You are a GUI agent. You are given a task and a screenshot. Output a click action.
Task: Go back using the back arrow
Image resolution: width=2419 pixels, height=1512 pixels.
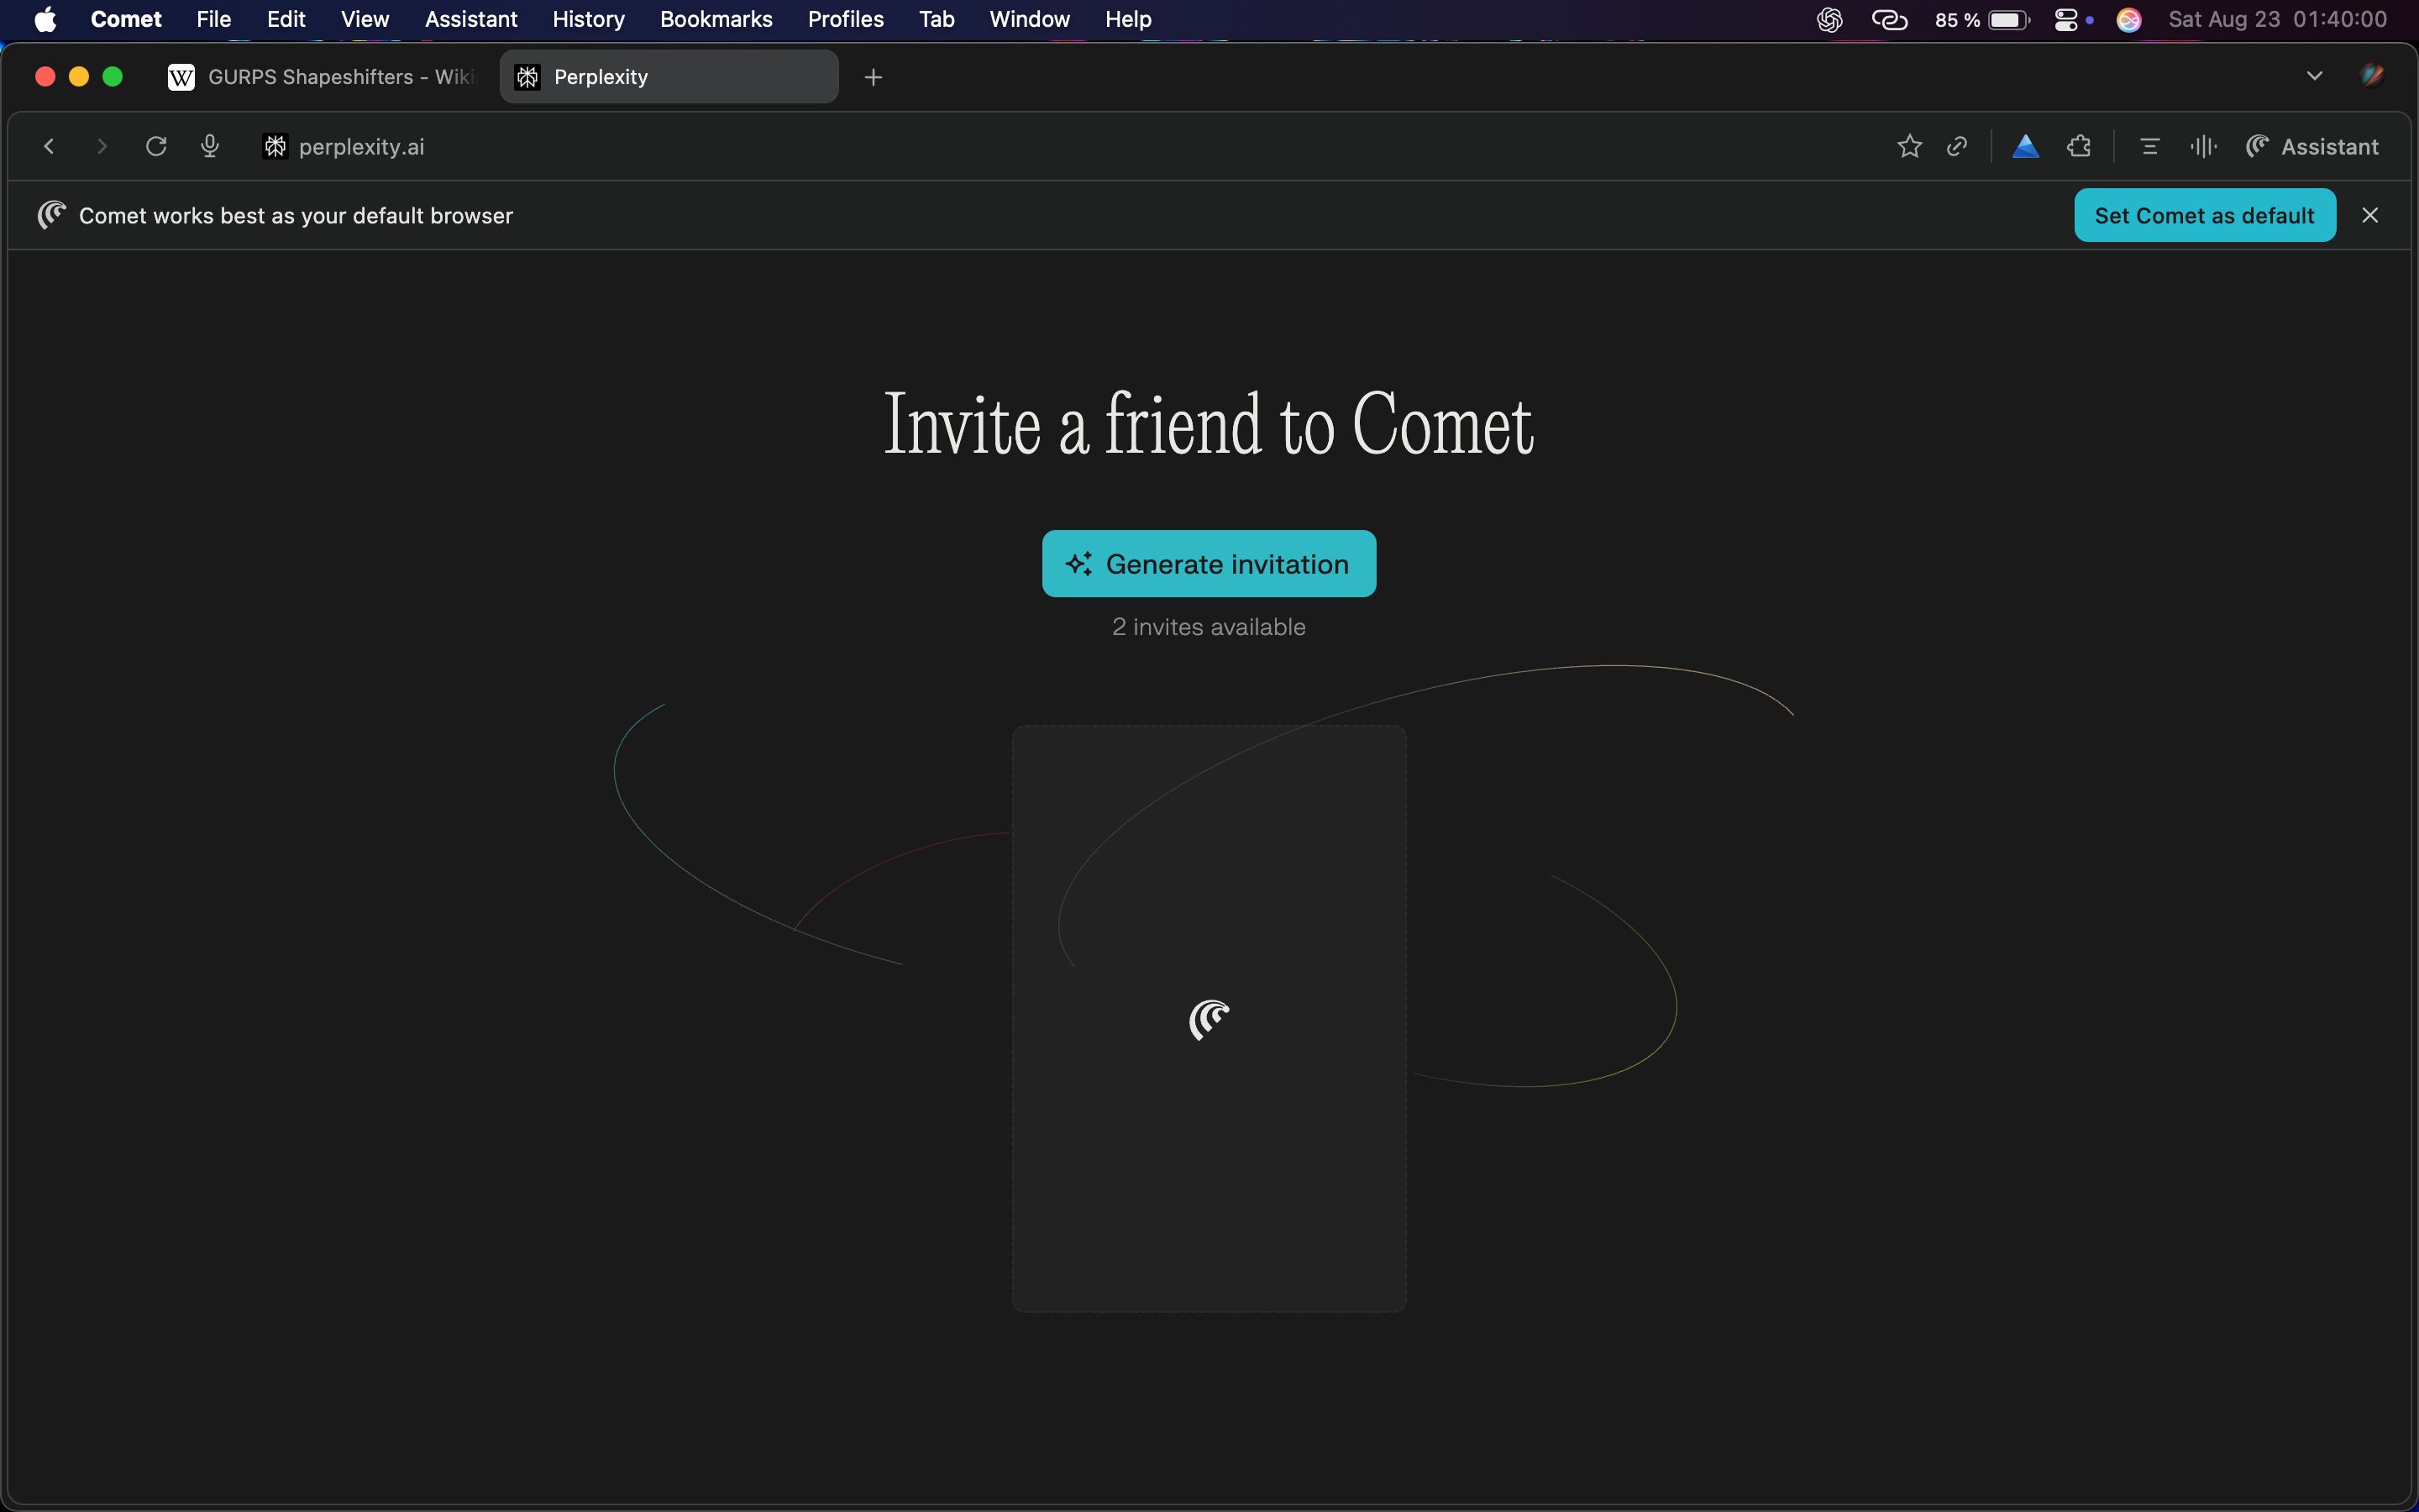pos(48,147)
